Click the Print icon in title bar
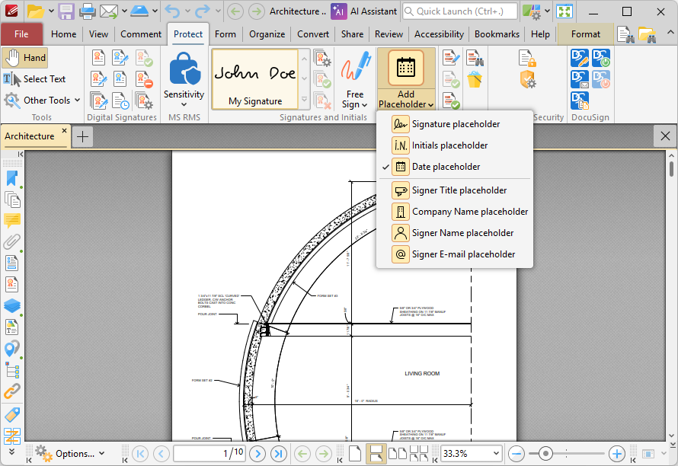This screenshot has width=678, height=466. point(87,11)
